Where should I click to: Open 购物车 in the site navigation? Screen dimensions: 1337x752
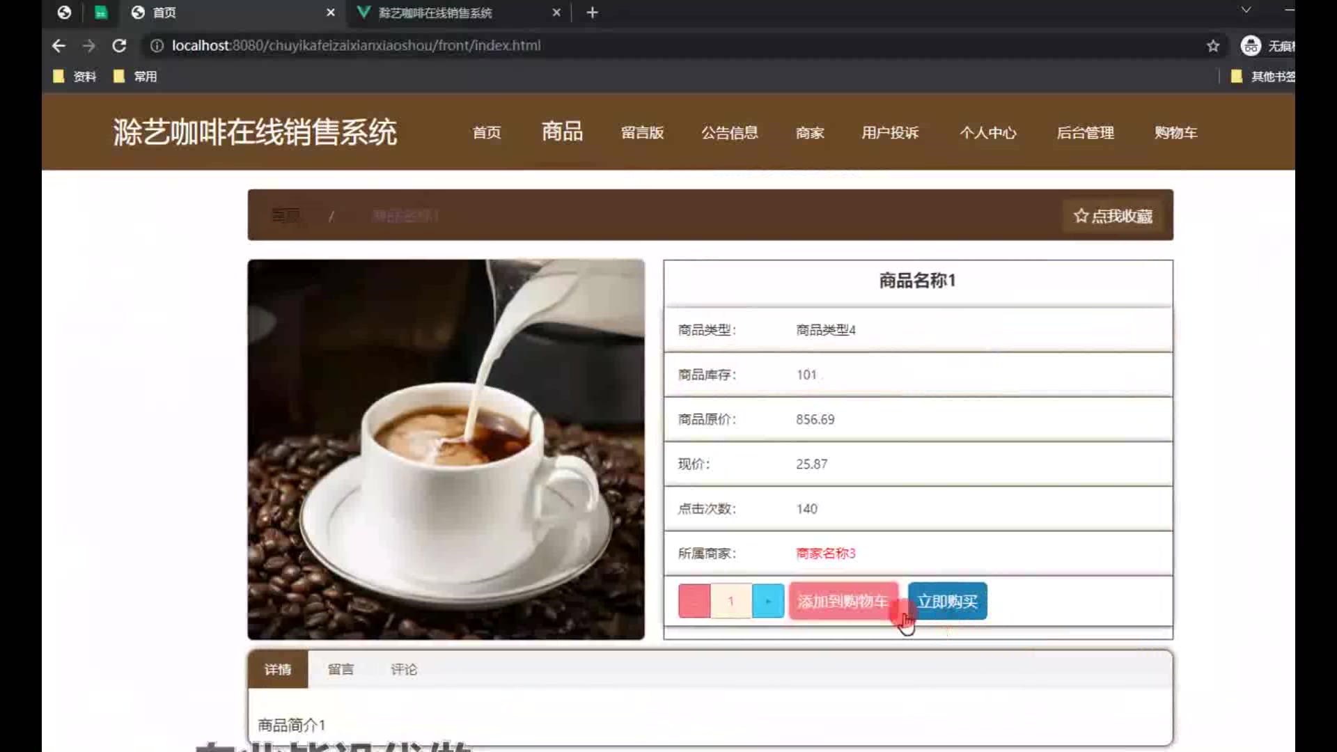coord(1175,132)
